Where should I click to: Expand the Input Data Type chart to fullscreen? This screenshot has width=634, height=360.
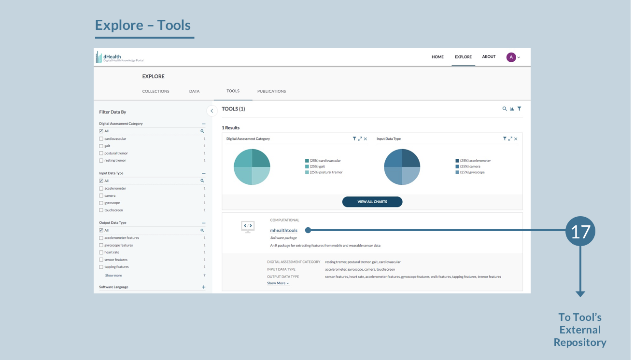pos(510,139)
